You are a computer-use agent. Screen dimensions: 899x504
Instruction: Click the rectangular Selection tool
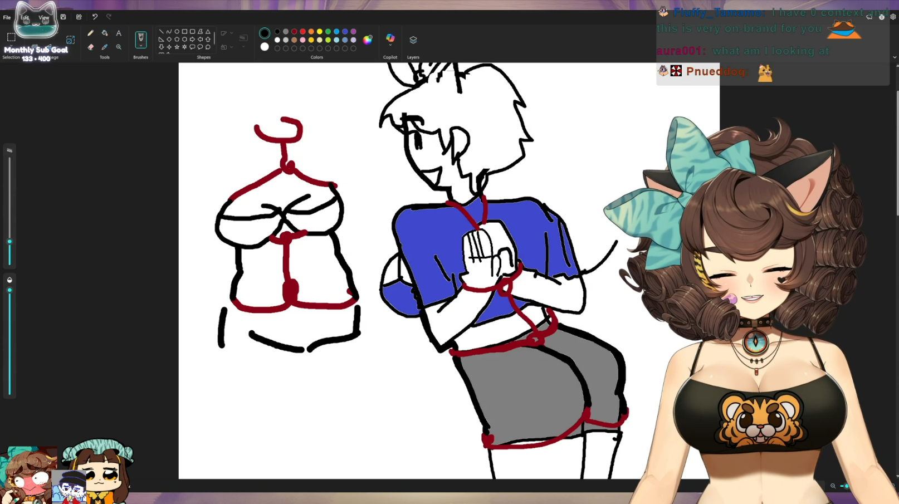[x=11, y=37]
